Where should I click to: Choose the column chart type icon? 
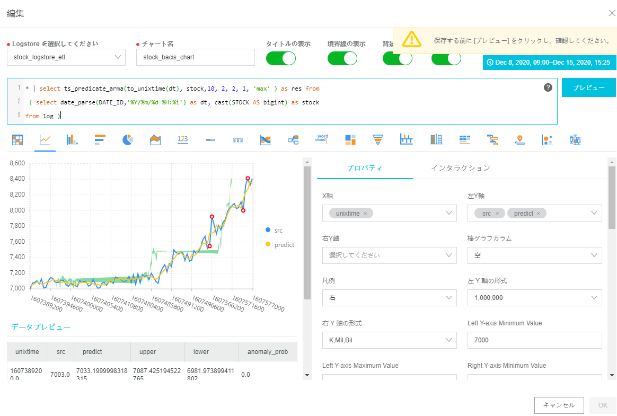(x=73, y=140)
